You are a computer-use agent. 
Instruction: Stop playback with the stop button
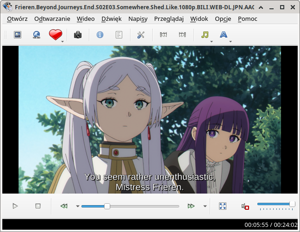point(38,206)
